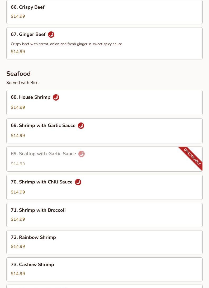Viewport: 209px width, 288px height.
Task: Click the Served with Rice subtitle
Action: (22, 83)
